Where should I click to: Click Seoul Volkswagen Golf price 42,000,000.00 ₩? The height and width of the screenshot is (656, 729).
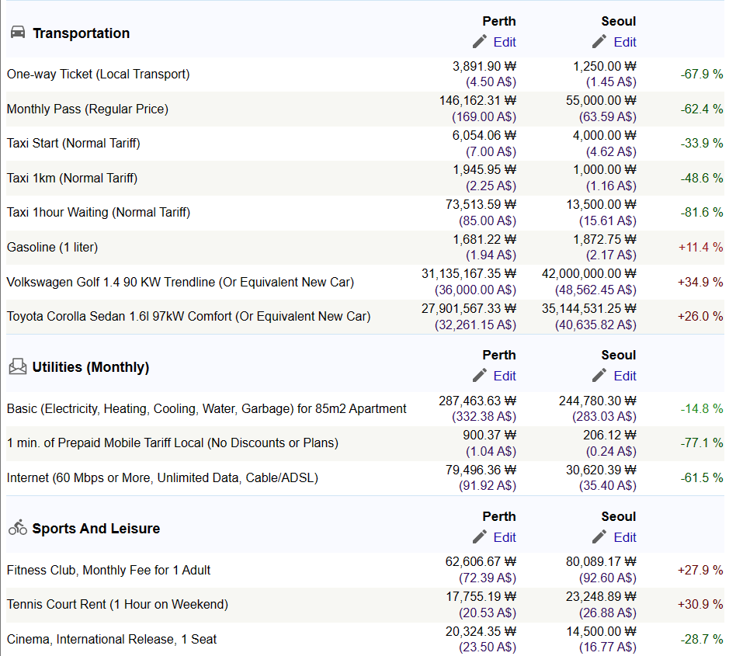(x=589, y=274)
